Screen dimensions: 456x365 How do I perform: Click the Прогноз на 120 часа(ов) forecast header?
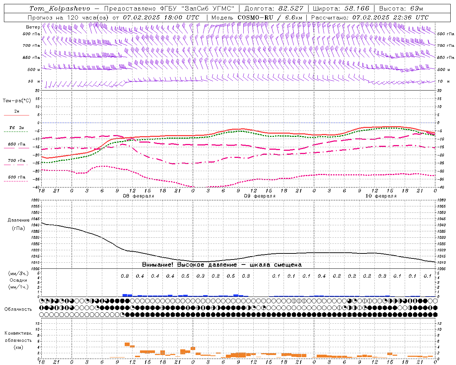tap(68, 17)
